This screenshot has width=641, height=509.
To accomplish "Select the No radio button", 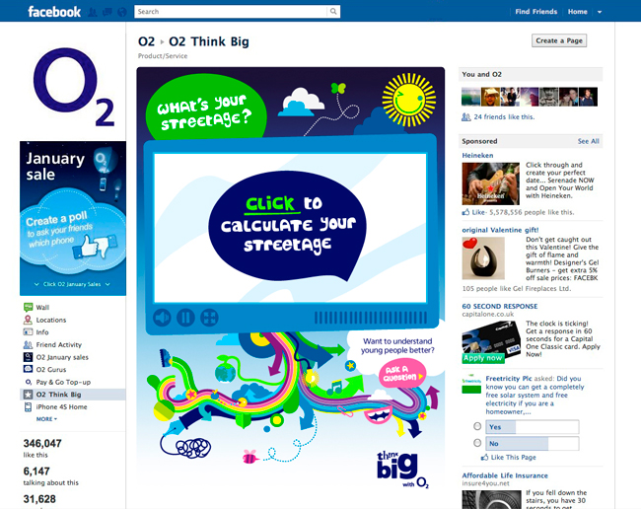I will [x=477, y=443].
